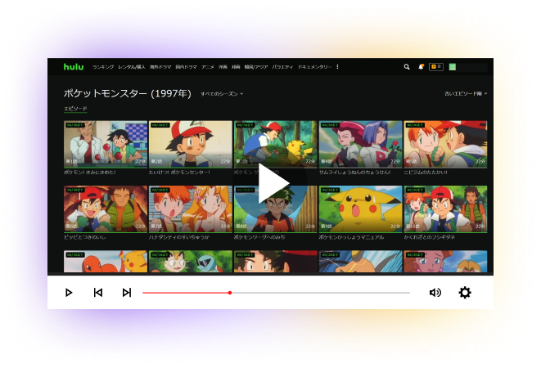
Task: Open the 第3話 thumbnail with Pikachu in forest
Action: (x=275, y=144)
